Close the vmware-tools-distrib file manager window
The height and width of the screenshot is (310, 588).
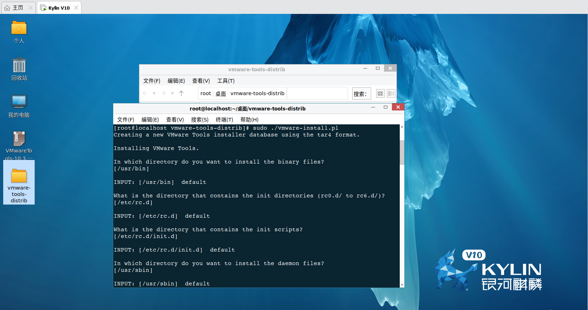tap(390, 68)
